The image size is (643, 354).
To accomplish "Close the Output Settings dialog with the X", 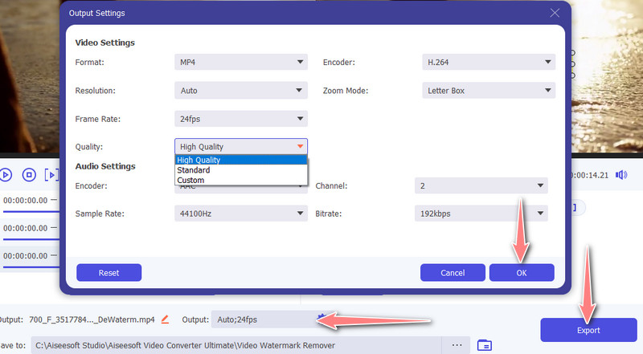I will 554,14.
